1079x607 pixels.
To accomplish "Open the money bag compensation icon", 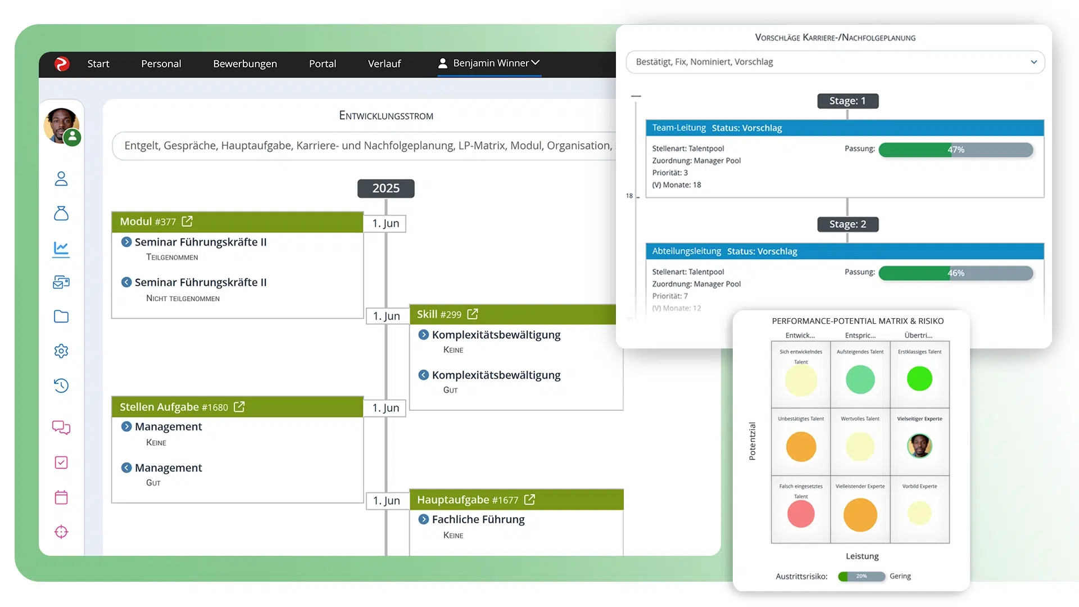I will coord(61,214).
